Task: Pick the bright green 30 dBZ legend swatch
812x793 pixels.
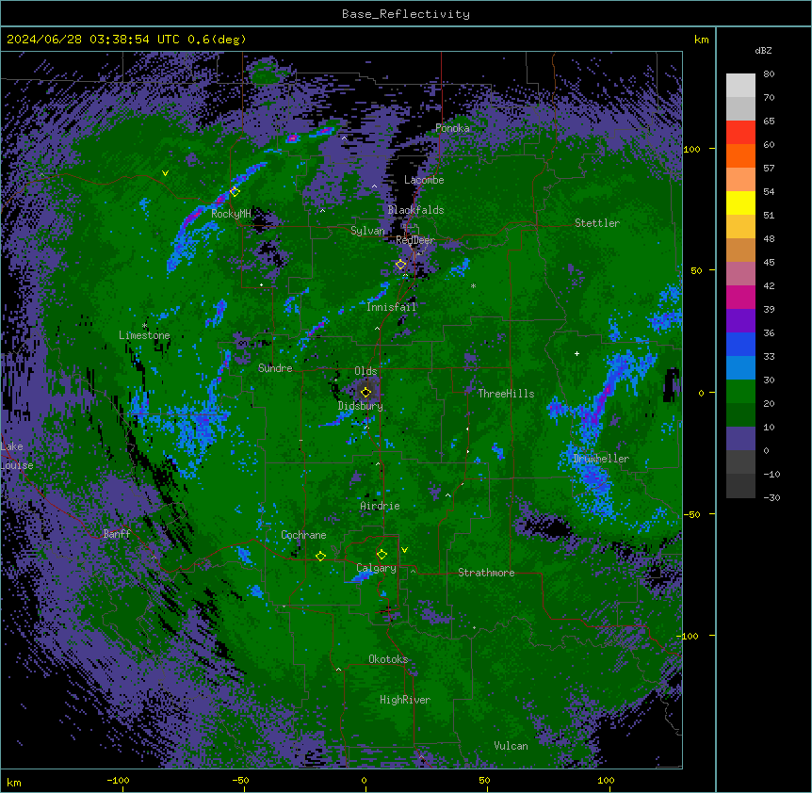Action: 740,392
